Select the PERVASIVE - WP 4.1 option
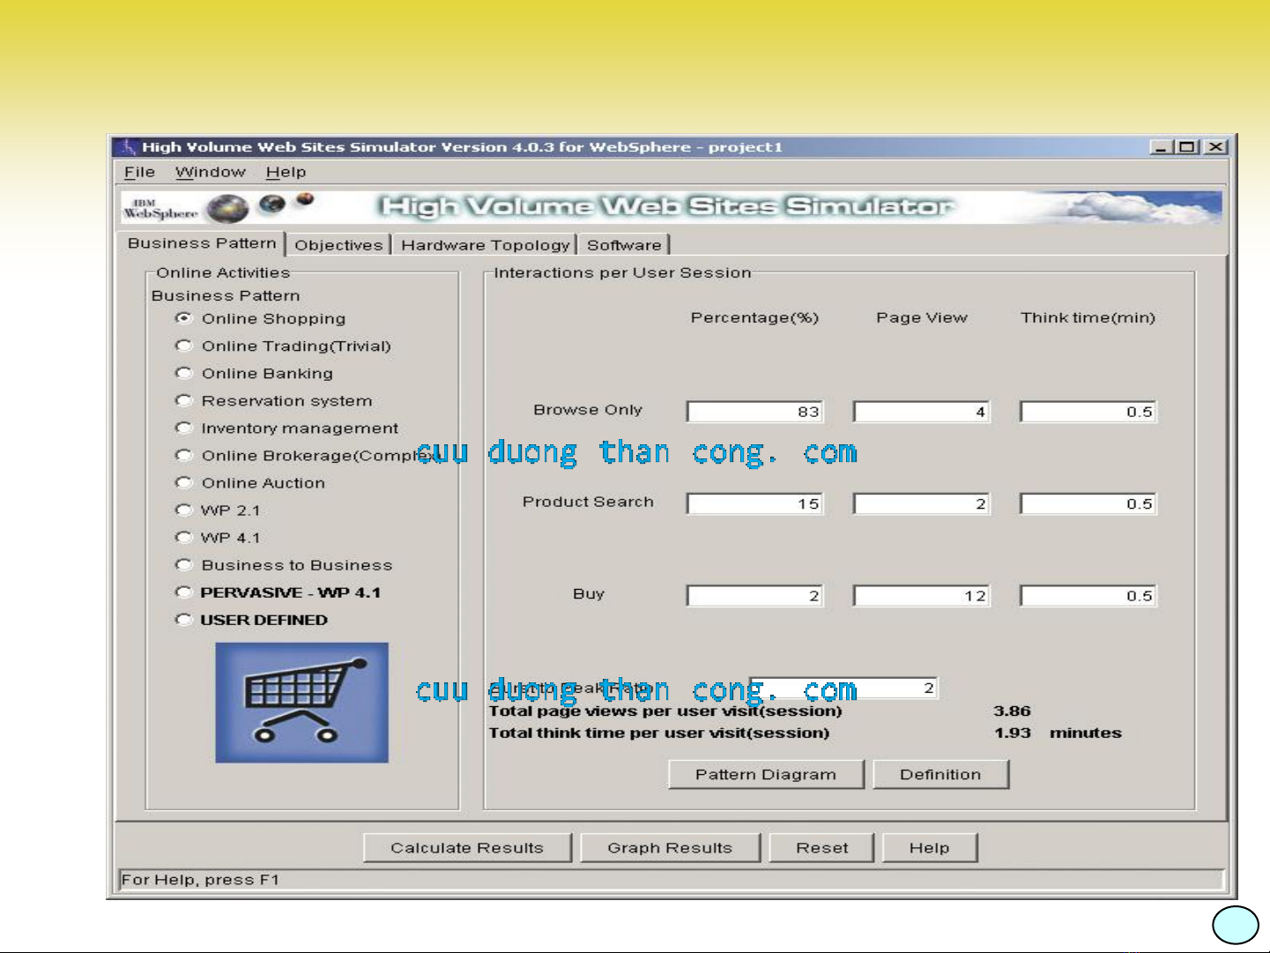 click(x=183, y=592)
